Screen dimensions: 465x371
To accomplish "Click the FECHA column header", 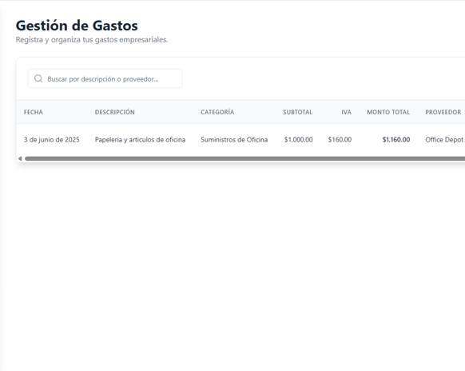I will click(34, 112).
